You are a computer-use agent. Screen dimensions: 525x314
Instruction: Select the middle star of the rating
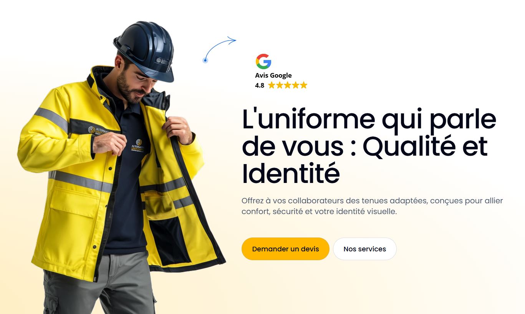pos(288,85)
